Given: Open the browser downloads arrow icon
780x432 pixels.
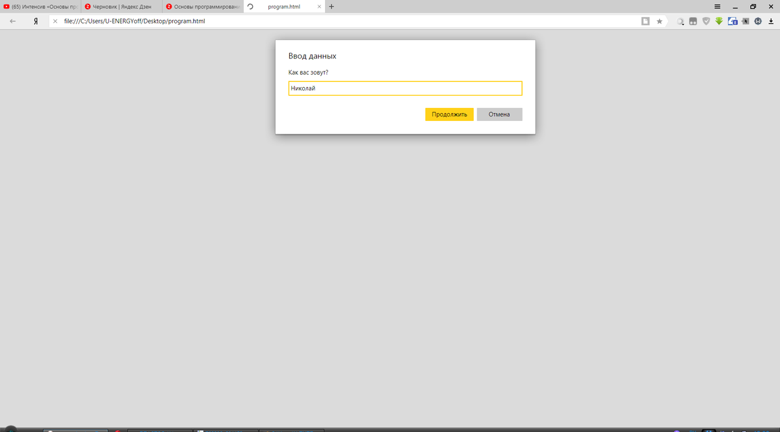Looking at the screenshot, I should (771, 21).
